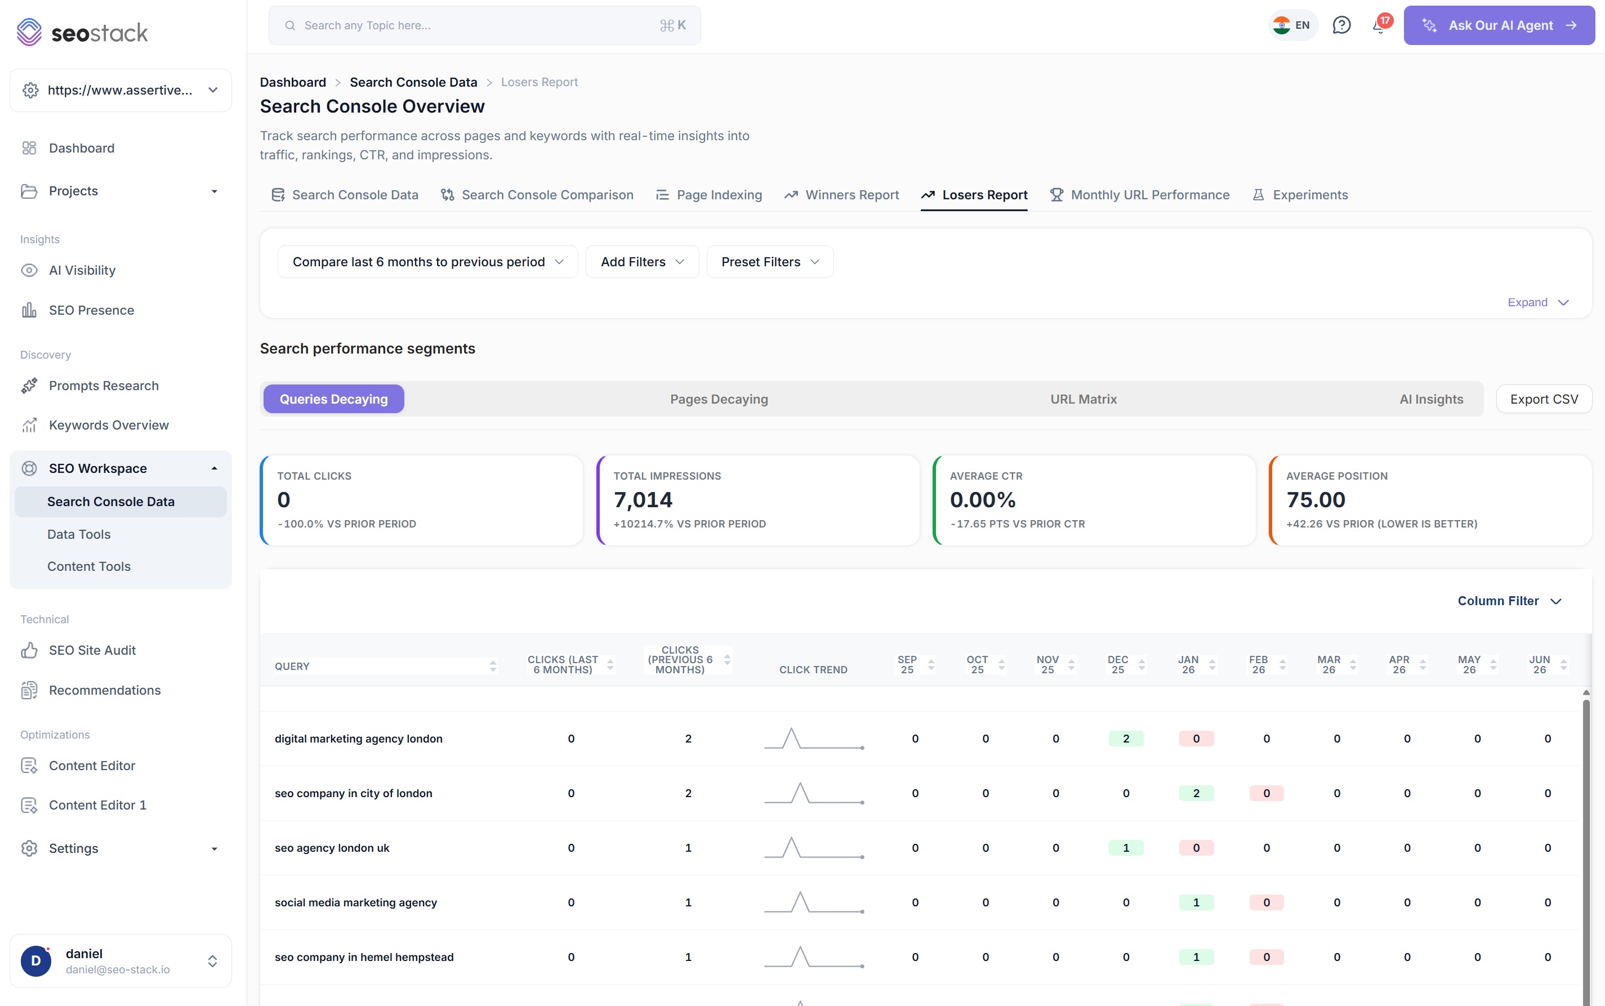
Task: Click the seostack logo
Action: pos(82,32)
